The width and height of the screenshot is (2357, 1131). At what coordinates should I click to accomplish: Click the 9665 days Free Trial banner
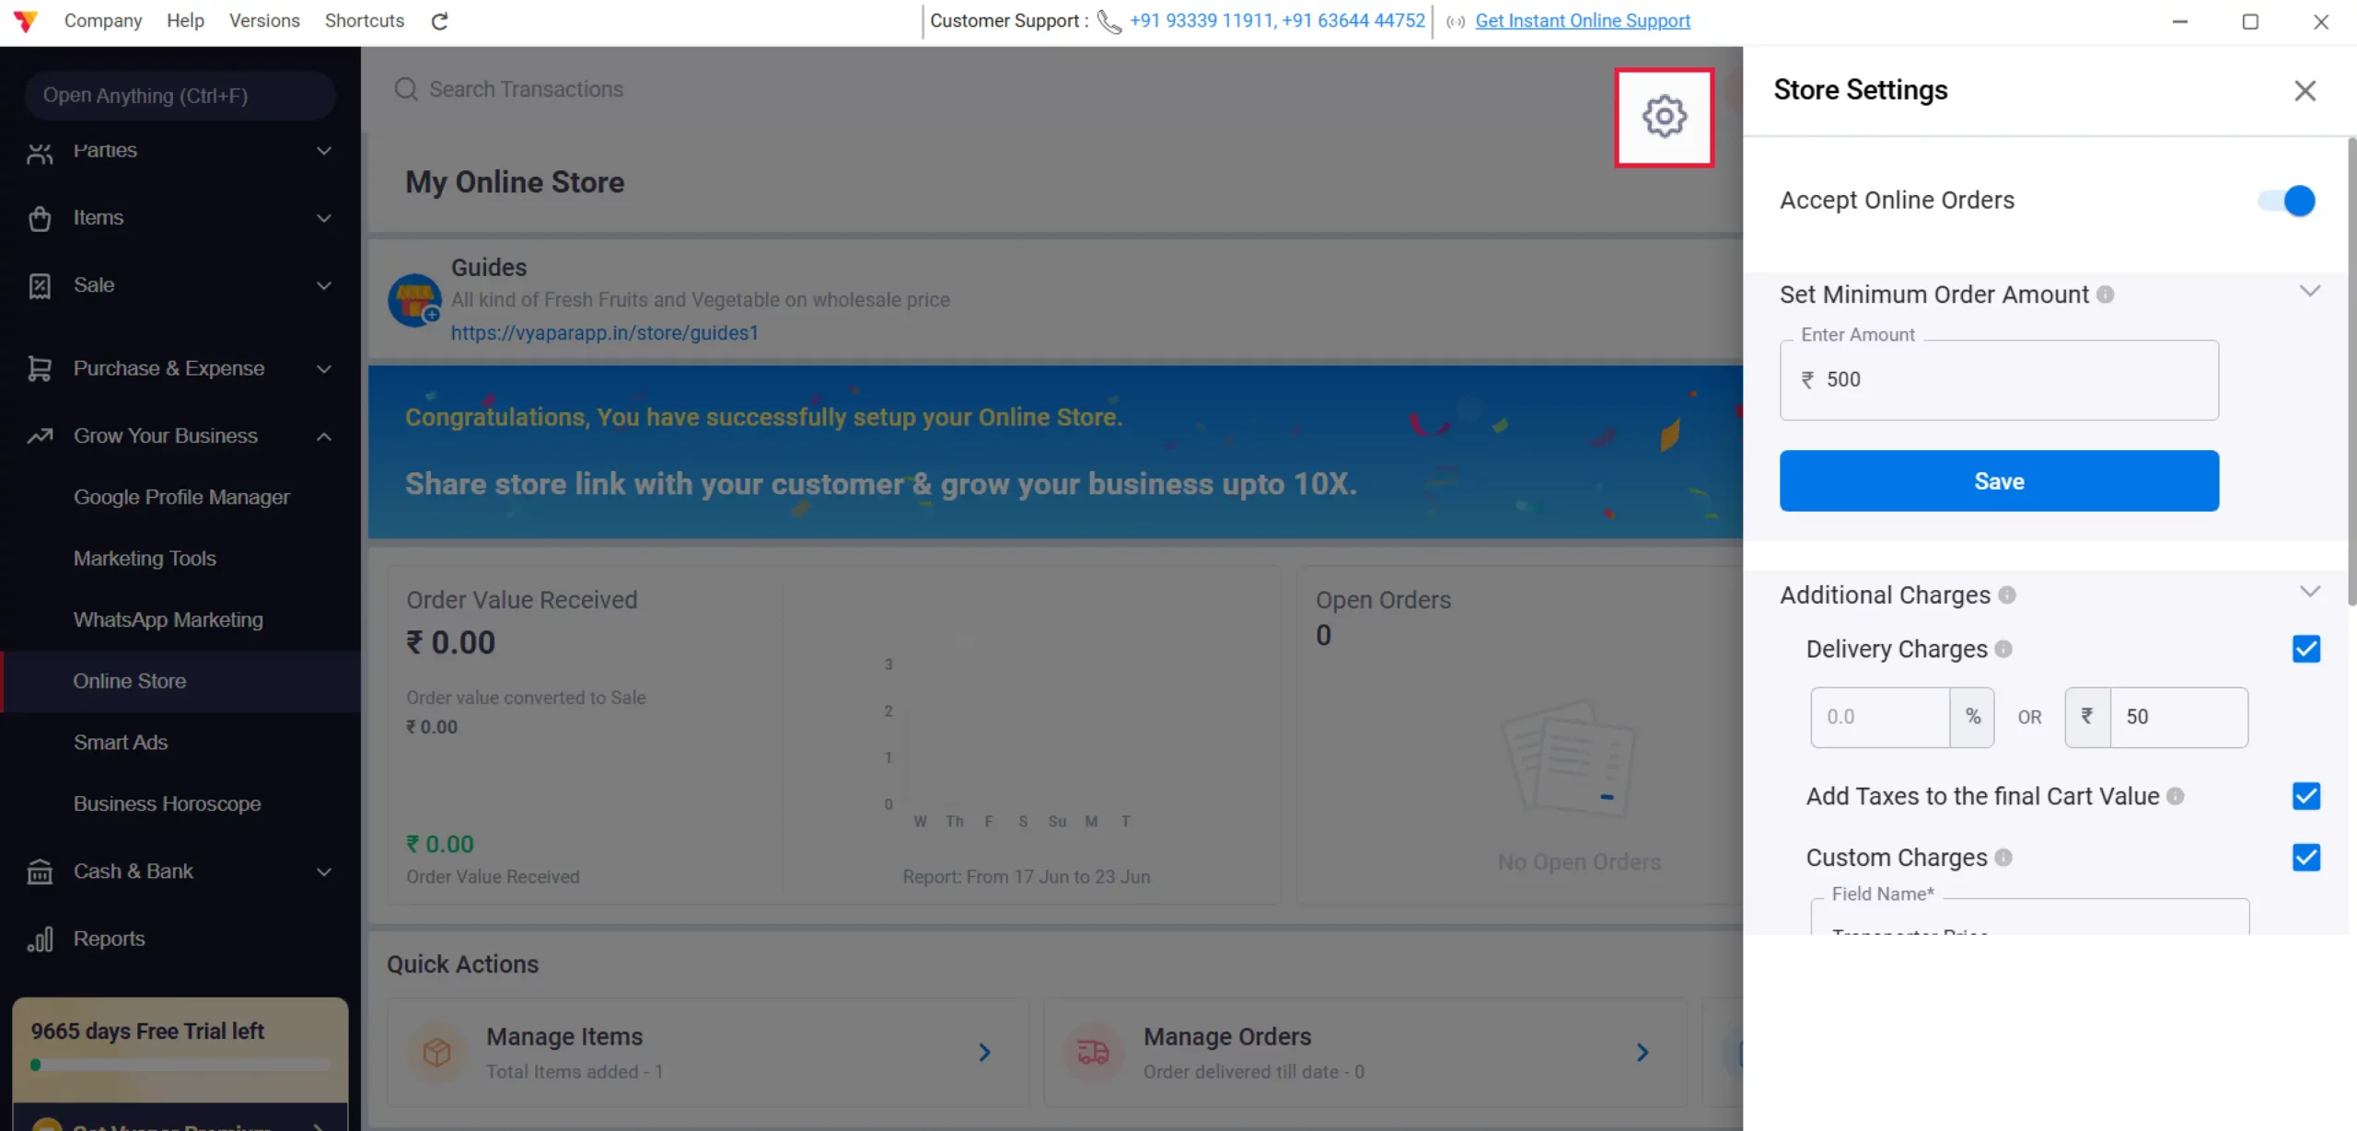(x=180, y=1049)
